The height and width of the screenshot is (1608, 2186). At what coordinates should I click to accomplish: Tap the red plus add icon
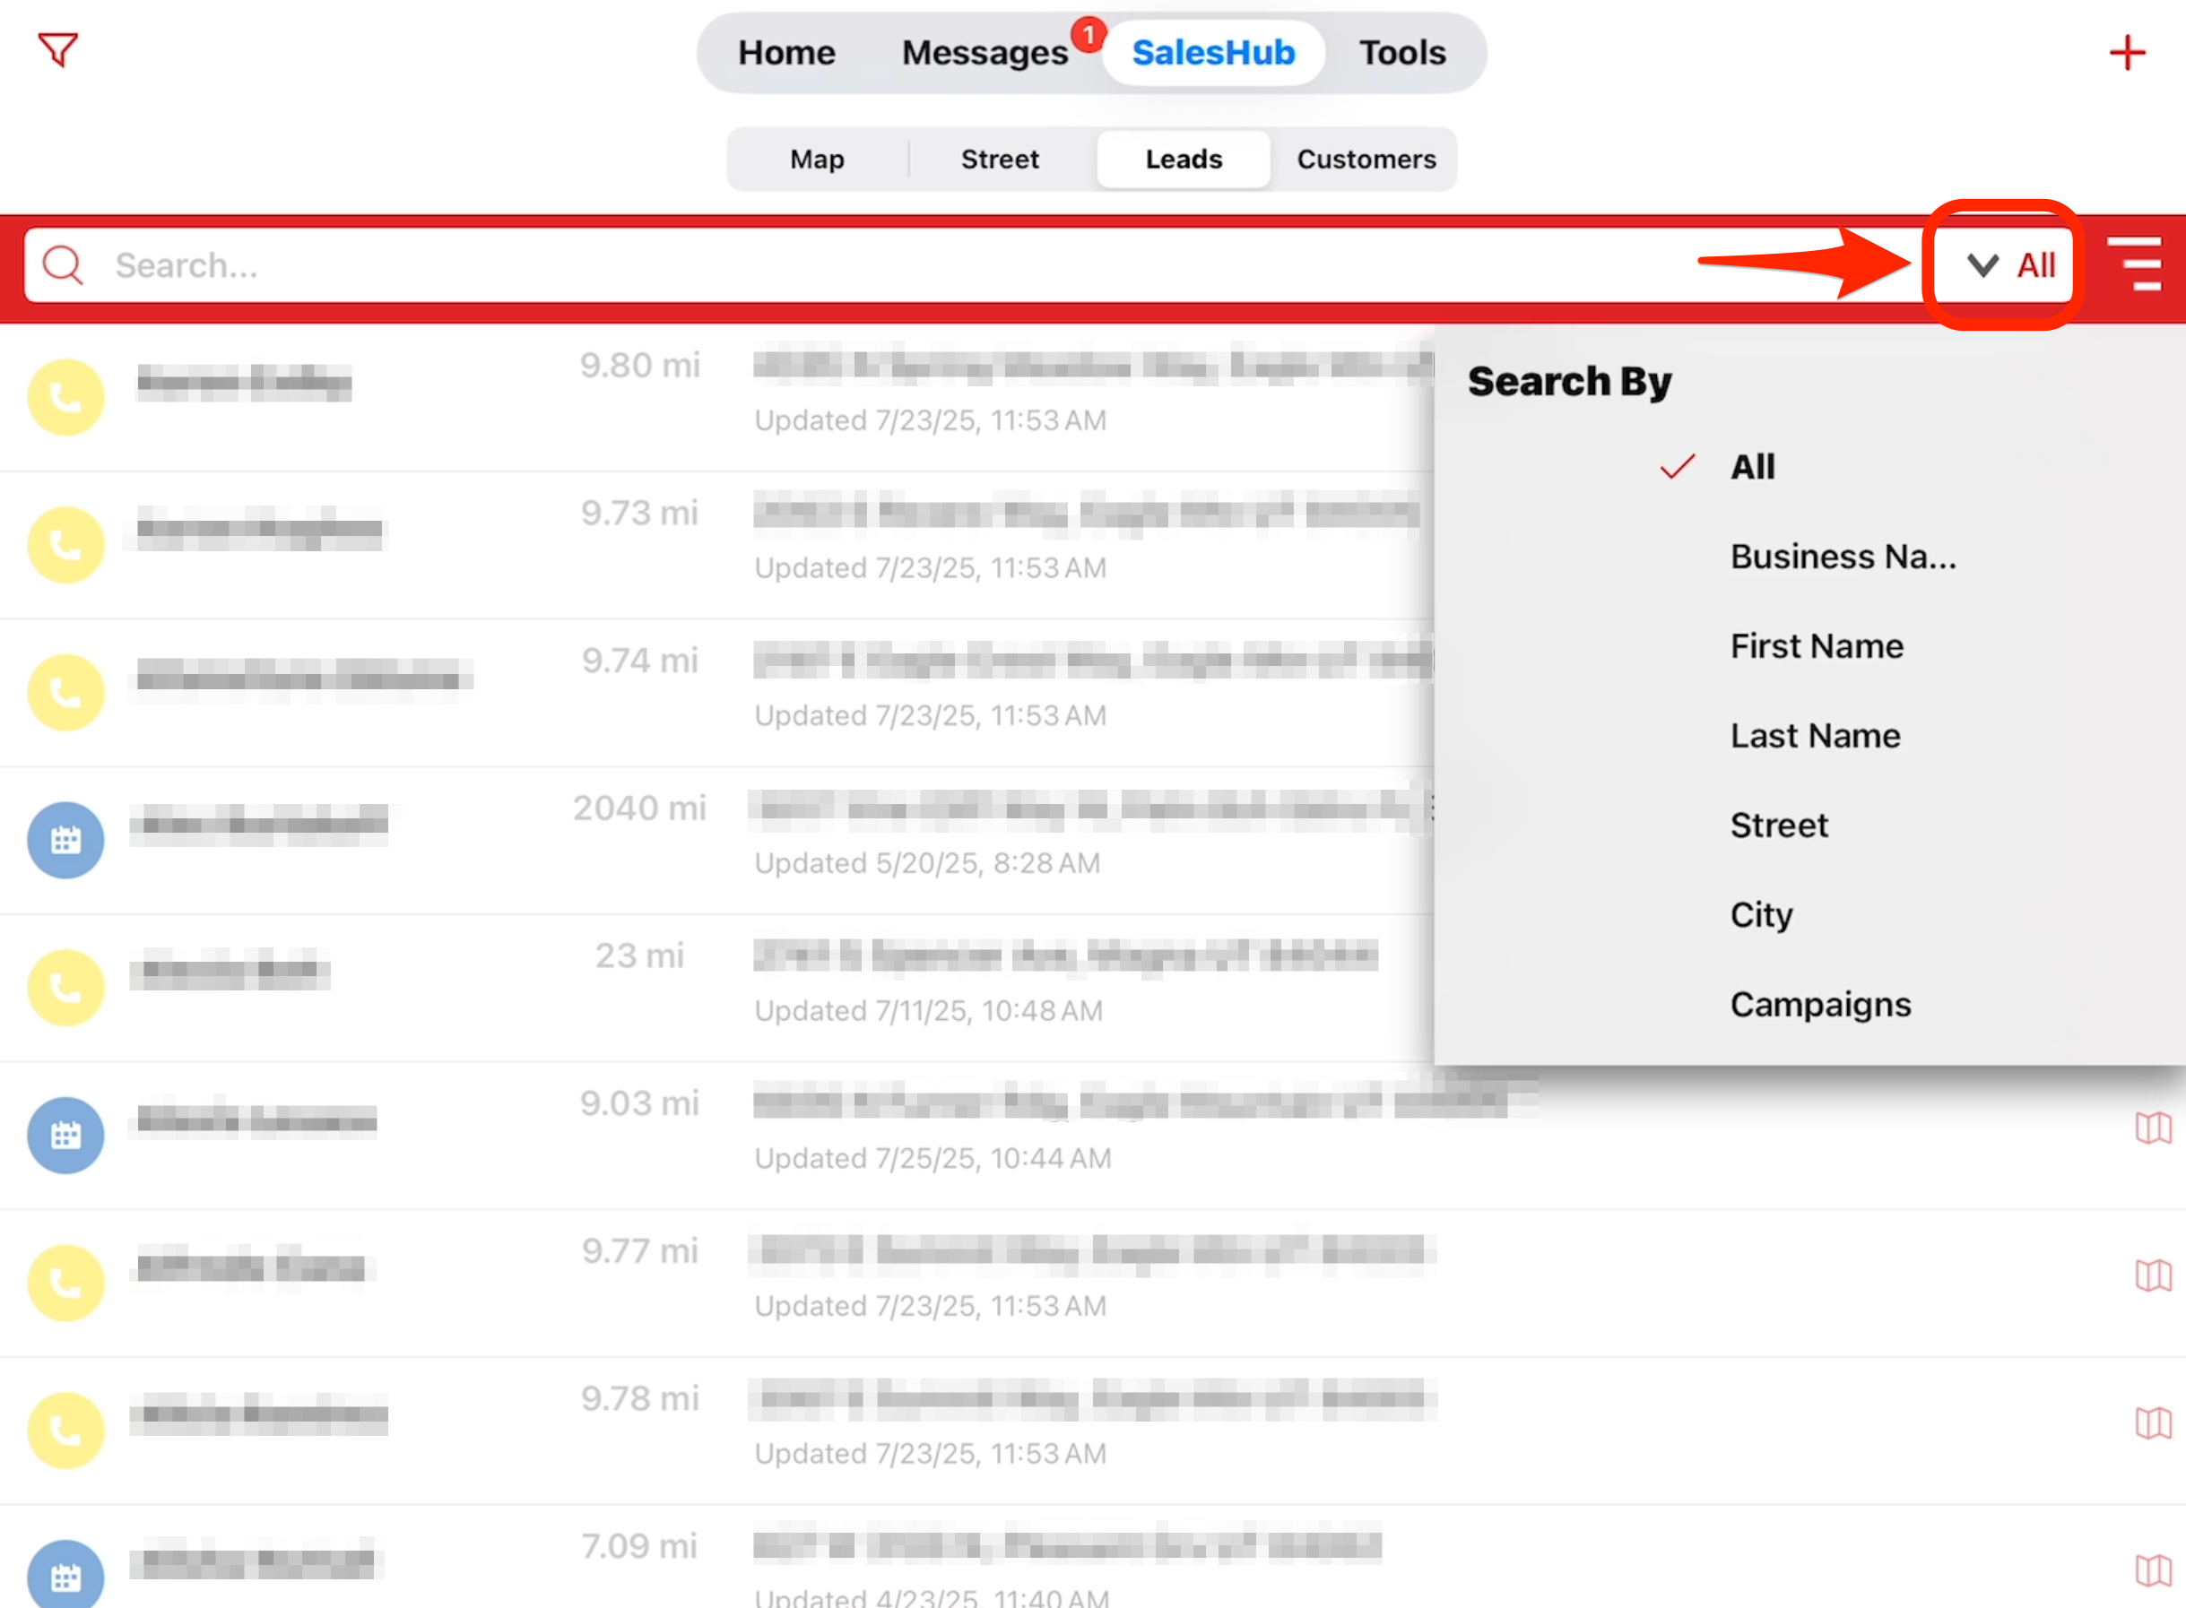[x=2127, y=53]
